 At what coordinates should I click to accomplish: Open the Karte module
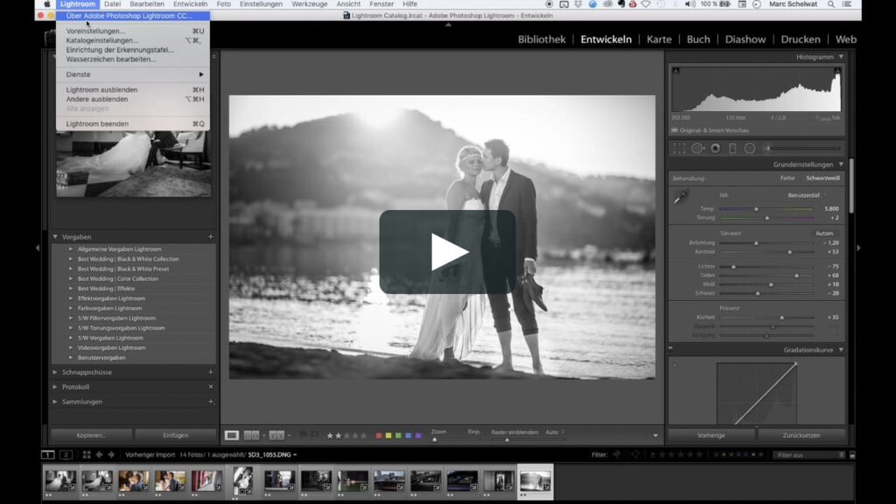tap(659, 39)
